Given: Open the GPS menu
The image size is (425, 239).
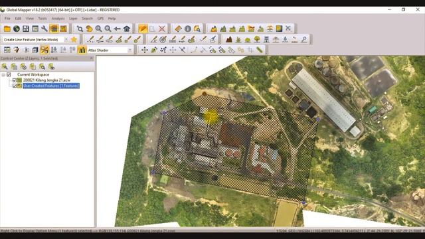Looking at the screenshot, I should click(100, 19).
